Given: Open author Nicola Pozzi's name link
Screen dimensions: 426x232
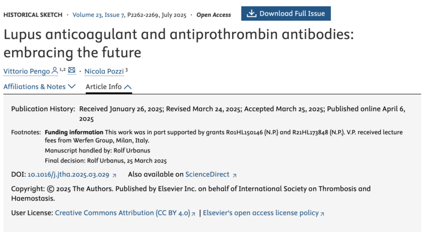Looking at the screenshot, I should (104, 71).
